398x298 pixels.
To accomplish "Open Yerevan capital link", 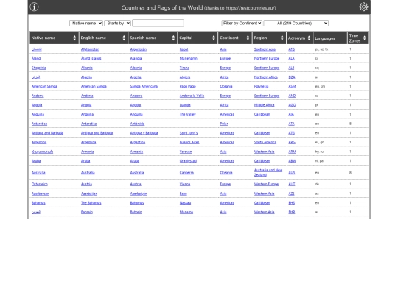I will 186,152.
